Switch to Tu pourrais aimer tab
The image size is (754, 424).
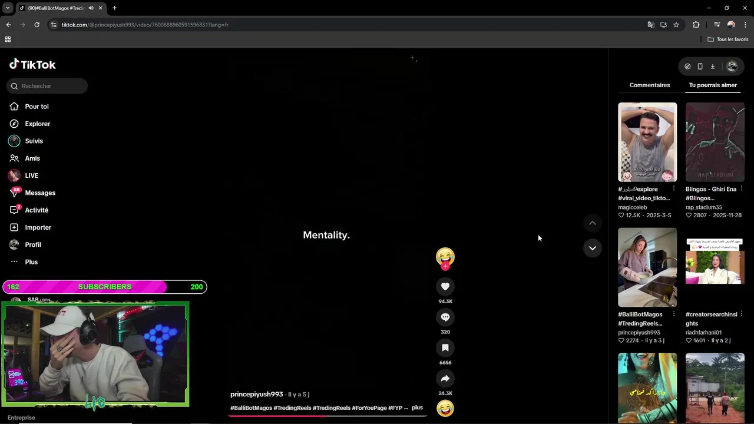[713, 85]
